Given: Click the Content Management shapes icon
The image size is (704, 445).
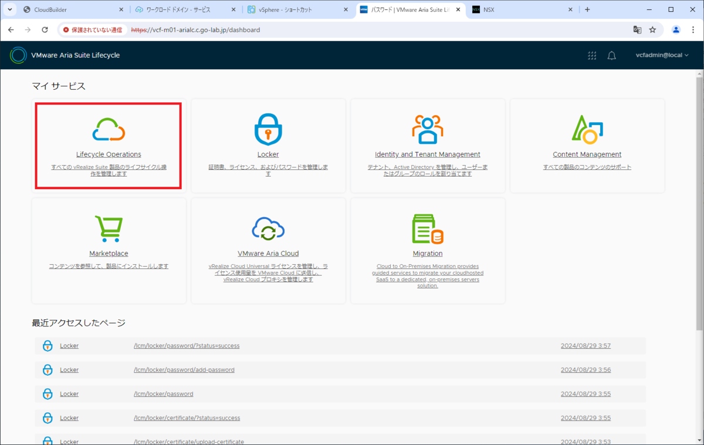Looking at the screenshot, I should click(x=587, y=130).
